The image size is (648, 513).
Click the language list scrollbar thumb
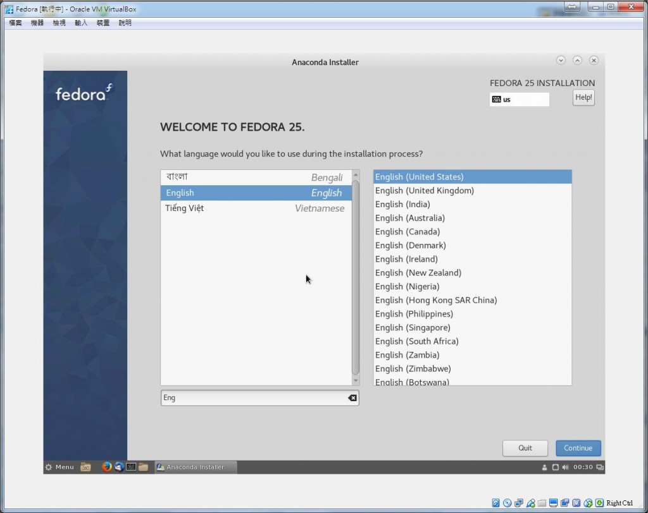(356, 277)
